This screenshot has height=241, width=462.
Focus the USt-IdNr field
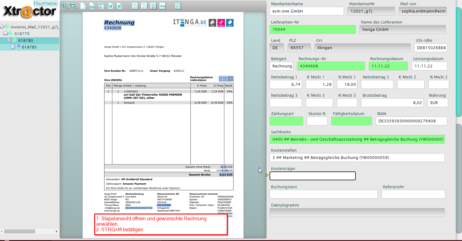click(x=431, y=48)
